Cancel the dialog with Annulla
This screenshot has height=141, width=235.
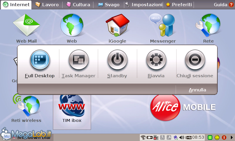(x=197, y=90)
